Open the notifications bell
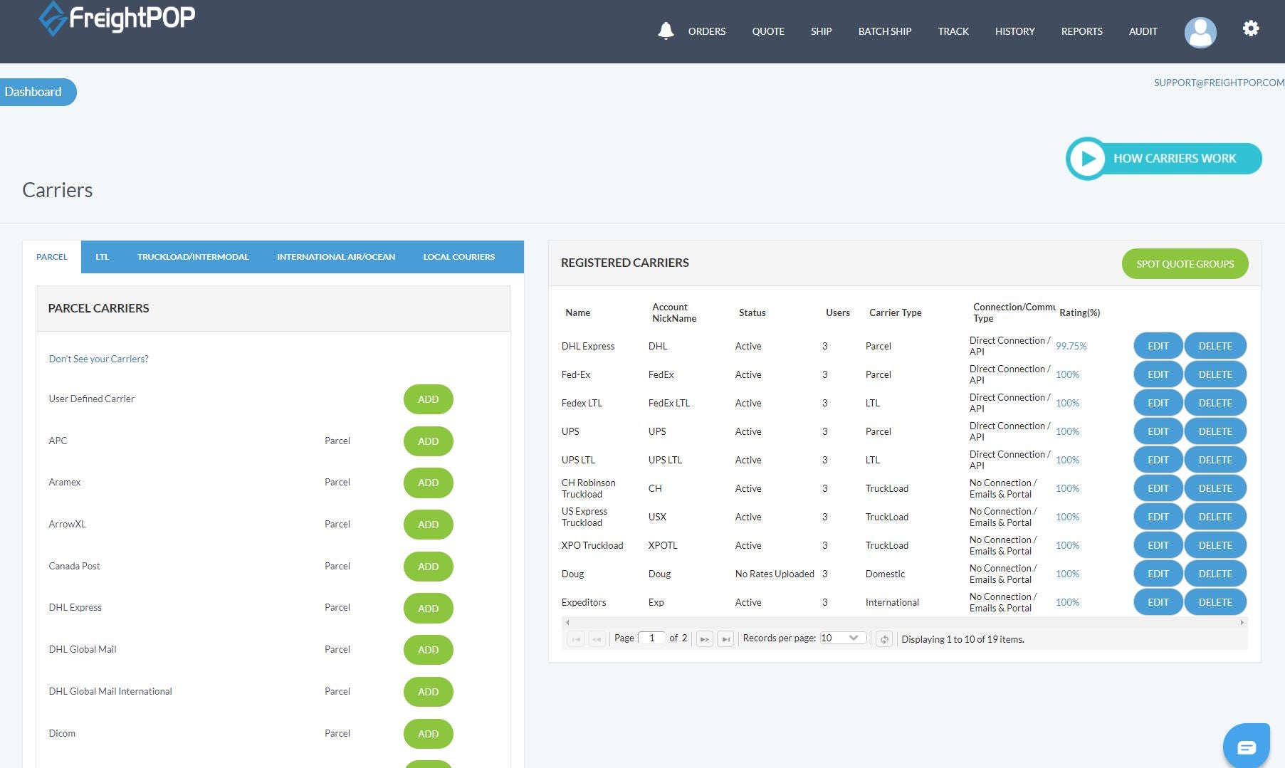The height and width of the screenshot is (768, 1285). point(666,31)
